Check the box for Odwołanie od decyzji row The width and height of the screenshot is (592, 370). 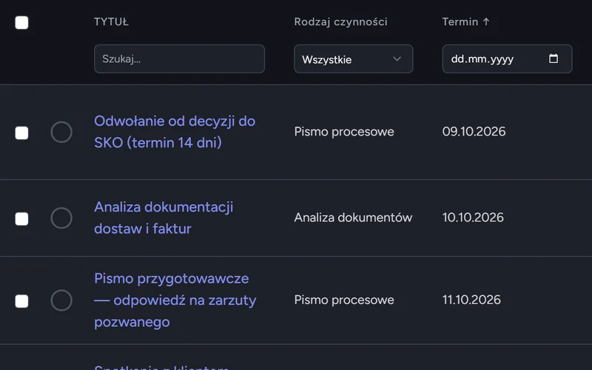tap(21, 133)
